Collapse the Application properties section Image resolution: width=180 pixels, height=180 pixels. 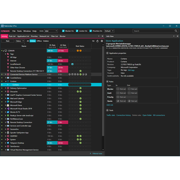click(107, 53)
